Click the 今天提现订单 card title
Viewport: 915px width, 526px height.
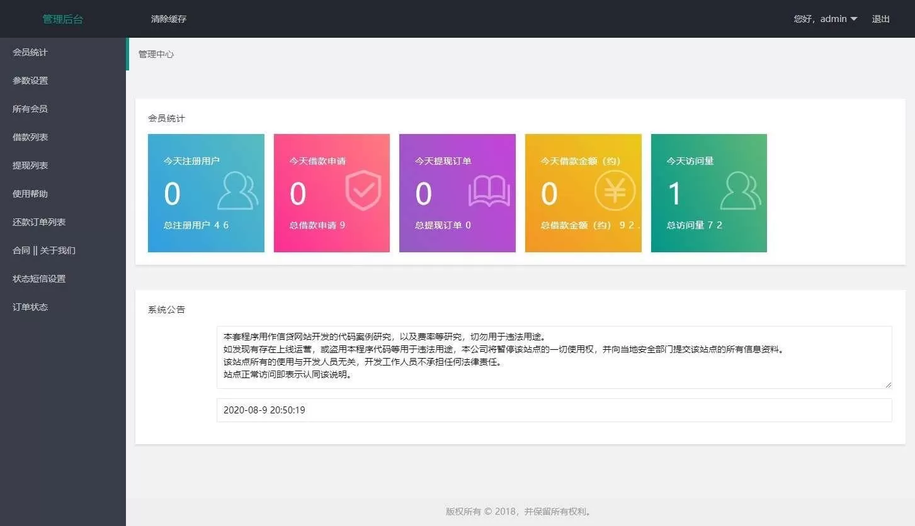tap(443, 160)
